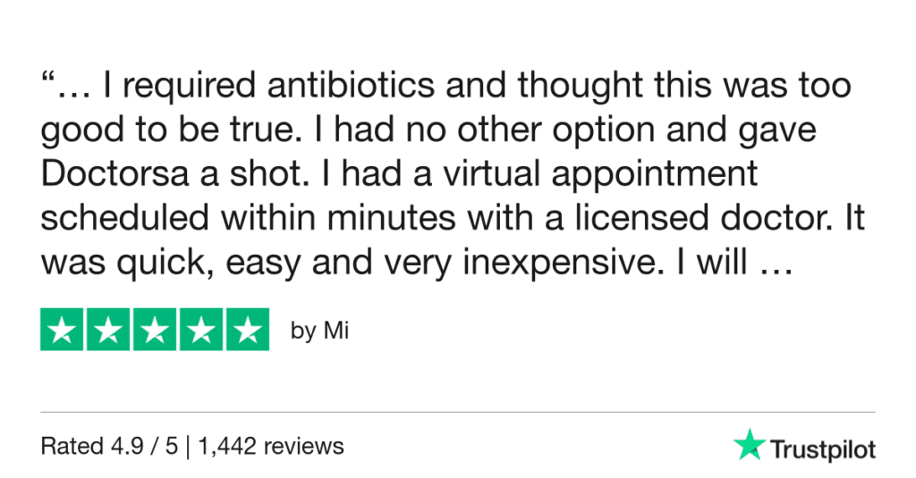Select the third green rating star

[155, 330]
